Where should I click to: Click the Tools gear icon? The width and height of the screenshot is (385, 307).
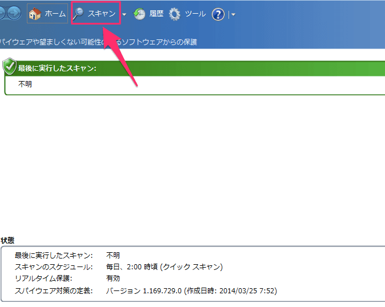pos(175,14)
